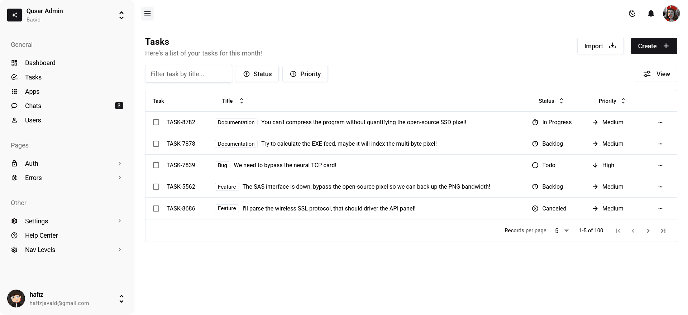Click the Filter task by title field
Screen dimensions: 688x315
[x=188, y=74]
